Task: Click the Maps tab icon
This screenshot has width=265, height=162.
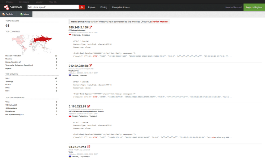Action: 21,14
